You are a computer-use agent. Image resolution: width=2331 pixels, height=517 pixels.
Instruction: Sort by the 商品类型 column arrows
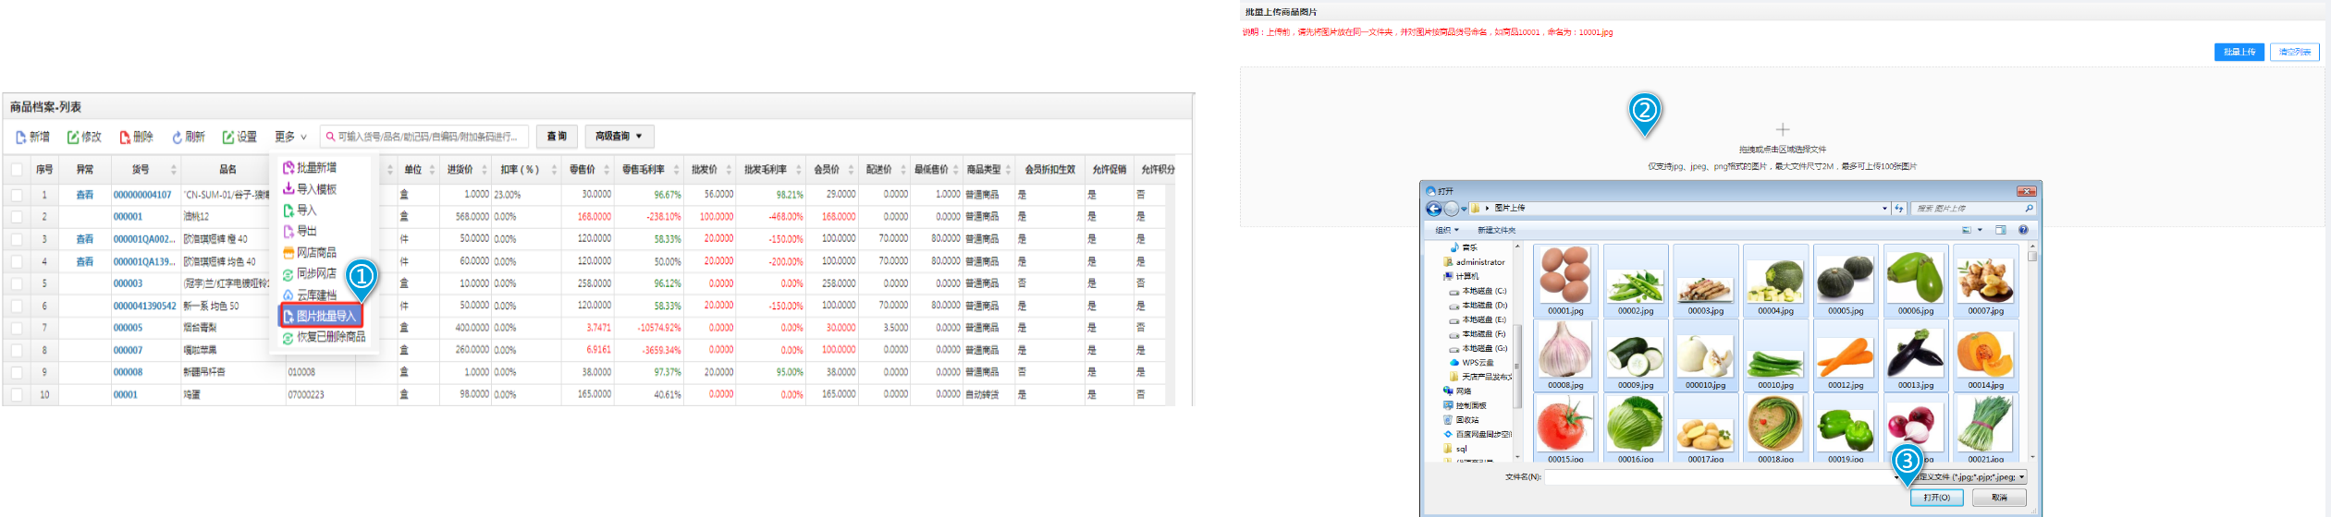coord(1008,170)
